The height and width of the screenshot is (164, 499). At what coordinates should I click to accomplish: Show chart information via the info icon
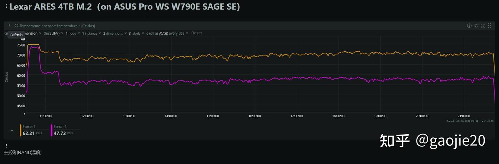pyautogui.click(x=469, y=26)
